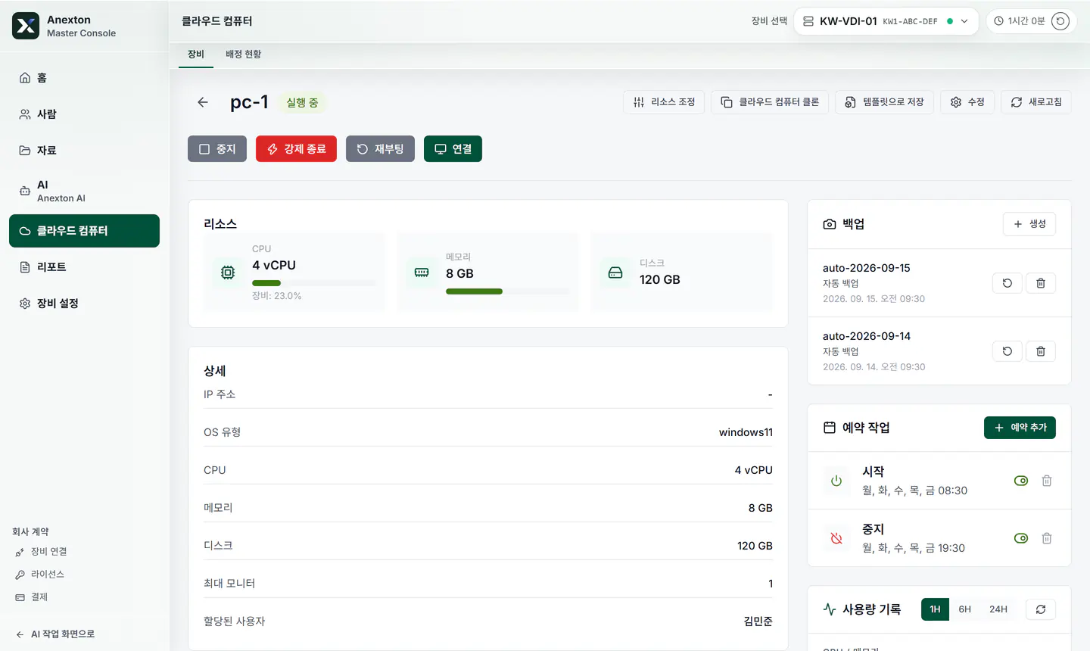The width and height of the screenshot is (1090, 651).
Task: Click the 중지 power-off icon
Action: [x=836, y=538]
